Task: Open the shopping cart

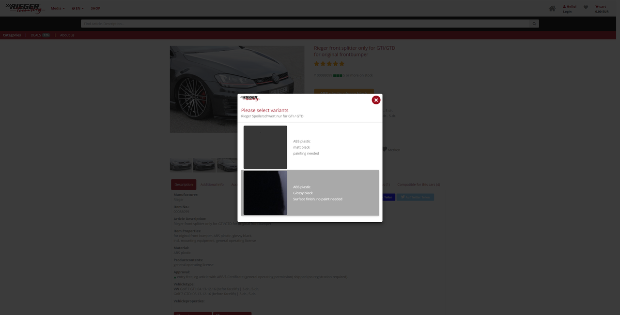Action: coord(602,9)
